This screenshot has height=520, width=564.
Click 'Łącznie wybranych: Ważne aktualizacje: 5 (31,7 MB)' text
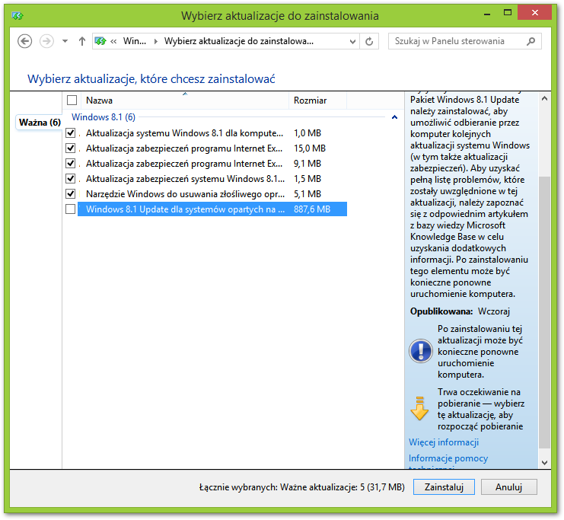[x=301, y=487]
